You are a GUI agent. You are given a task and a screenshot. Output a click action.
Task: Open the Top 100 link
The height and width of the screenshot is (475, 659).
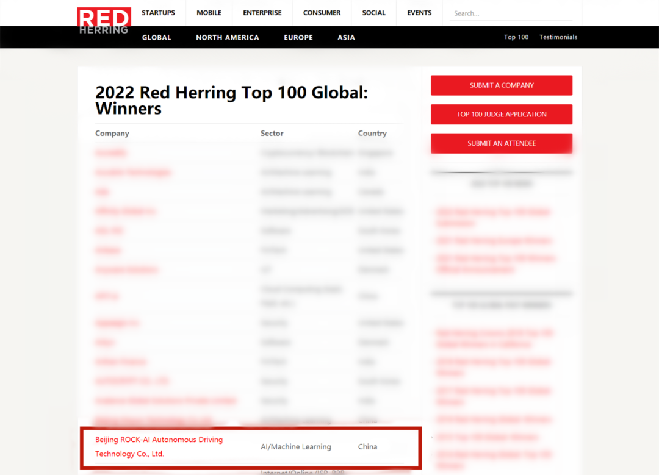coord(516,37)
